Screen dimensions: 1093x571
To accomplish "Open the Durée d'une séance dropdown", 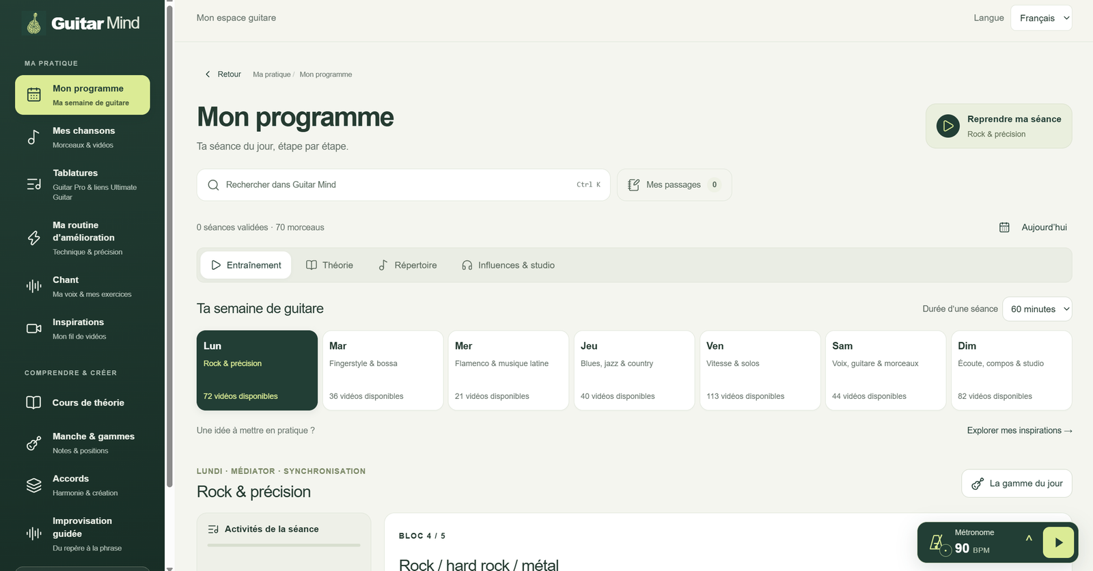I will (1037, 309).
